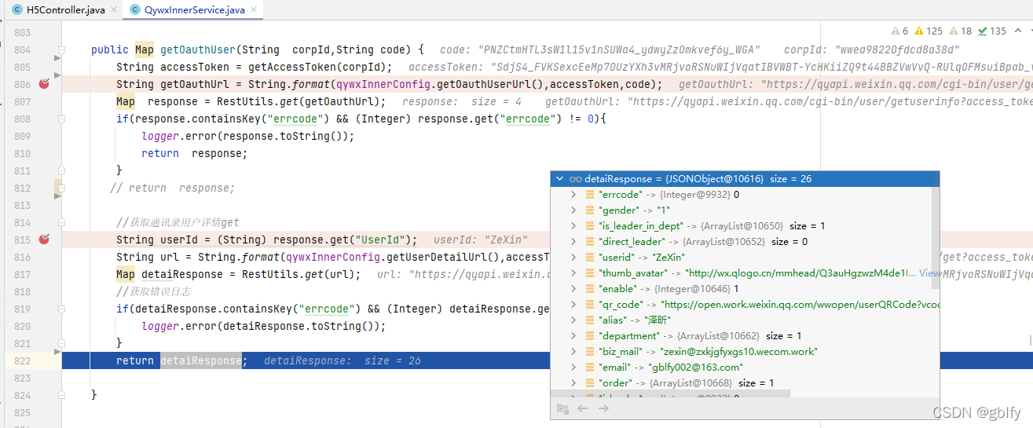The height and width of the screenshot is (428, 1033).
Task: Expand the "gender" entry
Action: click(x=574, y=210)
